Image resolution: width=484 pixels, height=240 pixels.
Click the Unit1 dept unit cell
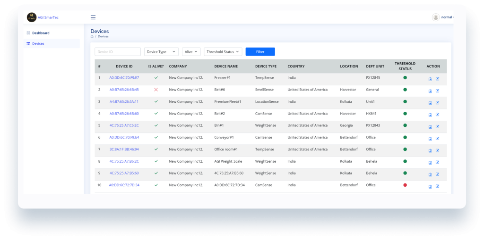point(371,102)
